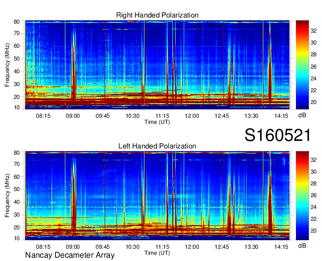Click the 32 dB value on the right-handed color bar
The height and width of the screenshot is (261, 322).
(x=313, y=31)
